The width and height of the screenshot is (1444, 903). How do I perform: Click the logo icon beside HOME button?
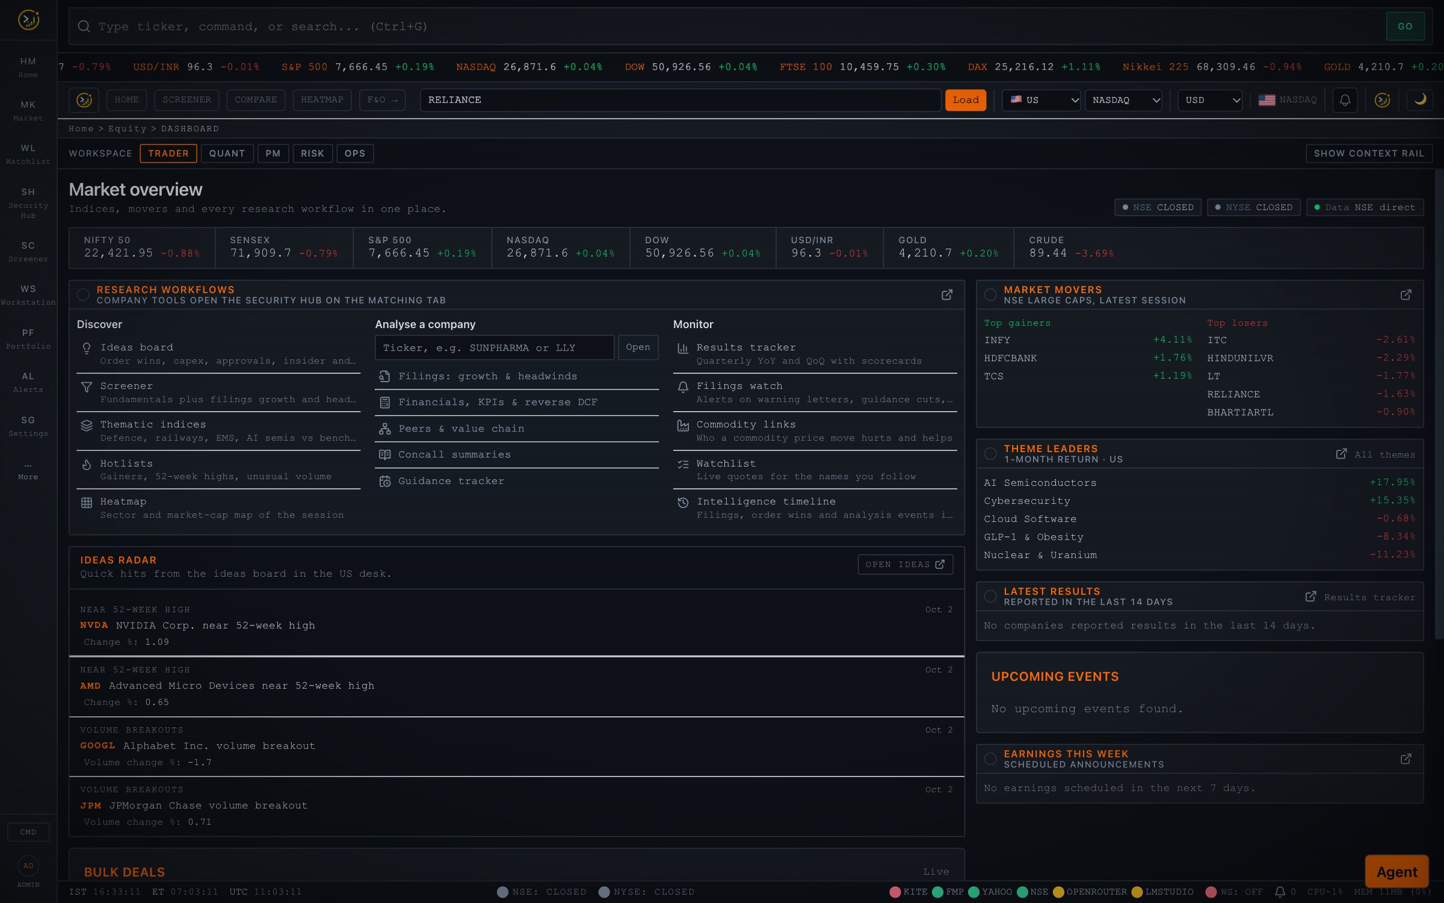84,100
